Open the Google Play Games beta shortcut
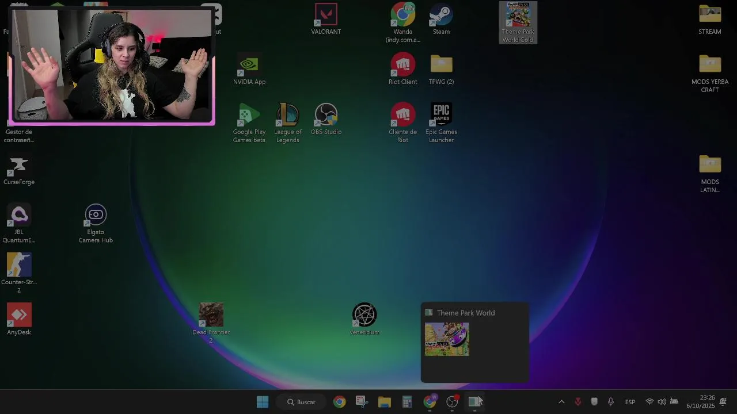This screenshot has width=737, height=414. click(249, 123)
